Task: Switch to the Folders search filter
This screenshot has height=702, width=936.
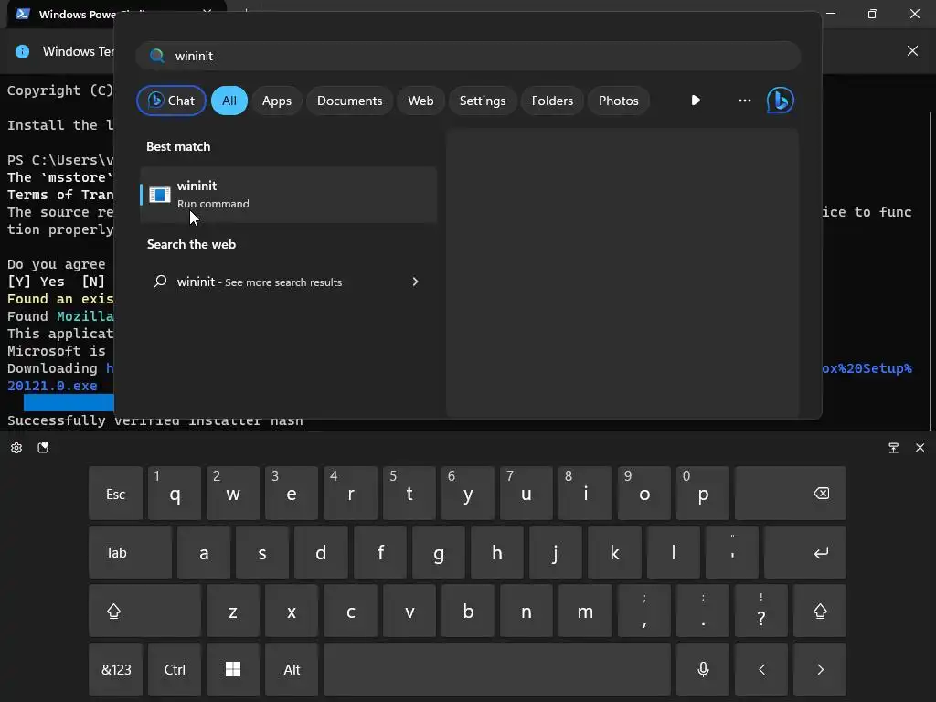Action: [x=552, y=101]
